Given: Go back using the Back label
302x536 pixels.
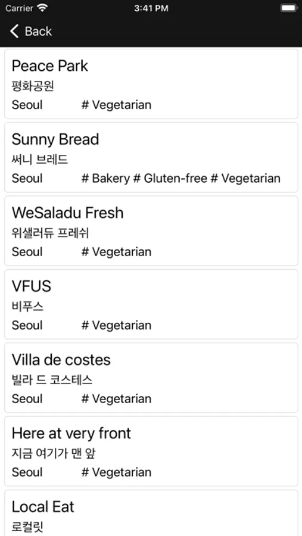Looking at the screenshot, I should point(38,31).
